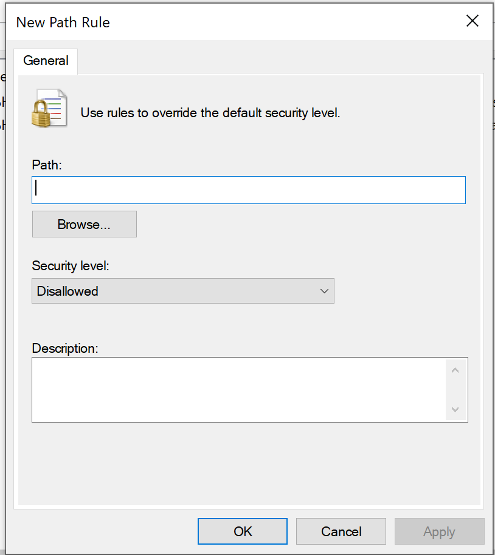495x555 pixels.
Task: Confirm the rule with OK
Action: point(243,531)
